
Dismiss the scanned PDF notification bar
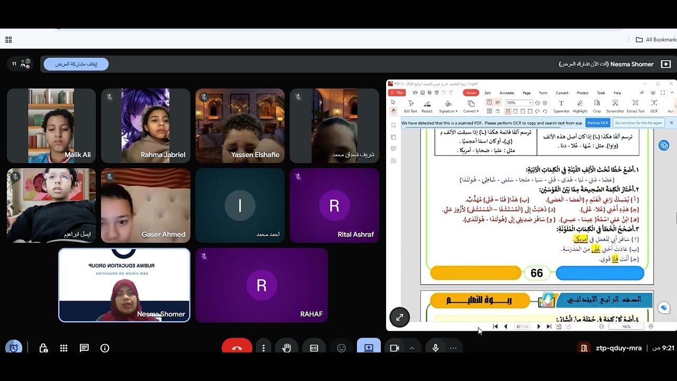pos(671,123)
